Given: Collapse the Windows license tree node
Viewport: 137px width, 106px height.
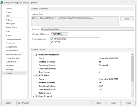Looking at the screenshot, I should 33,55.
